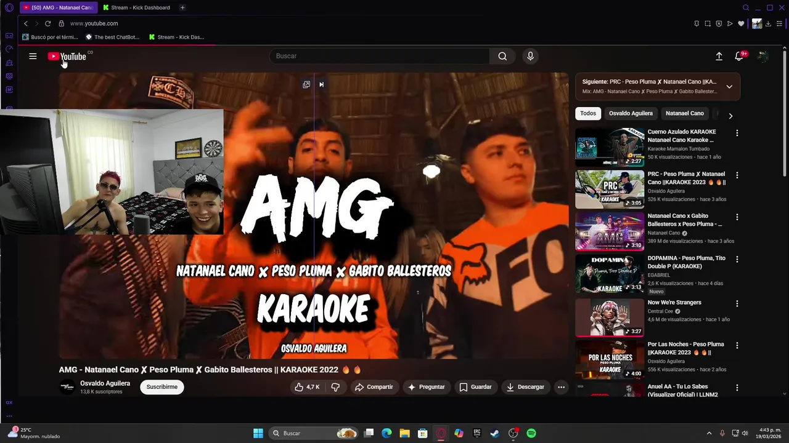Save video with Guardar button
Image resolution: width=789 pixels, height=443 pixels.
pyautogui.click(x=475, y=387)
